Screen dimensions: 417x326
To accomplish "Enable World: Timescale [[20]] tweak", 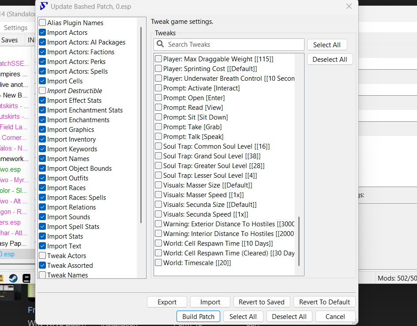I will pyautogui.click(x=158, y=263).
